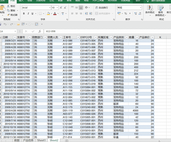Screen dimensions: 171x142
Task: Align text to bottom of cell
Action: click(81, 8)
